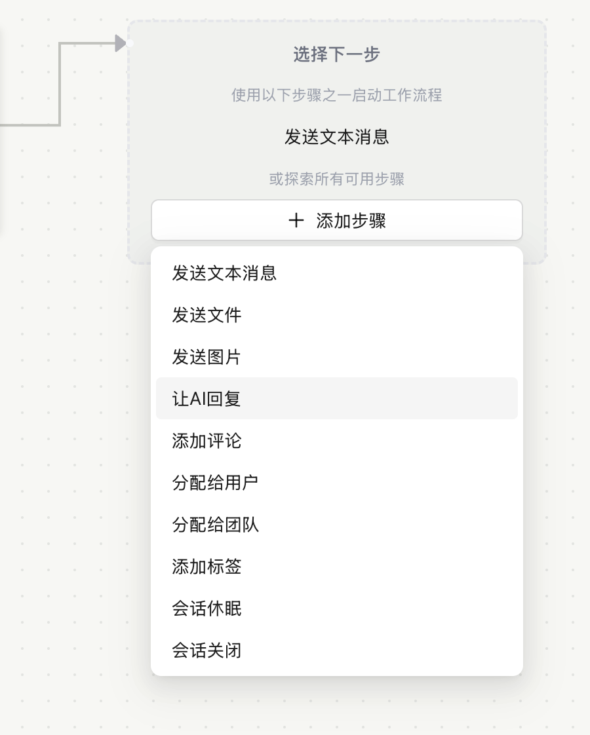Select 发送文本消息 from the step menu
The image size is (590, 735).
point(223,274)
